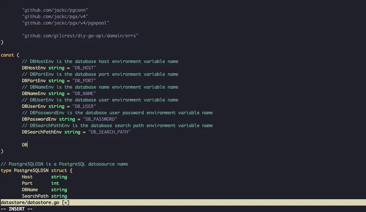The height and width of the screenshot is (212, 366).
Task: Click the DBNameEnv constant declaration
Action: pos(59,94)
